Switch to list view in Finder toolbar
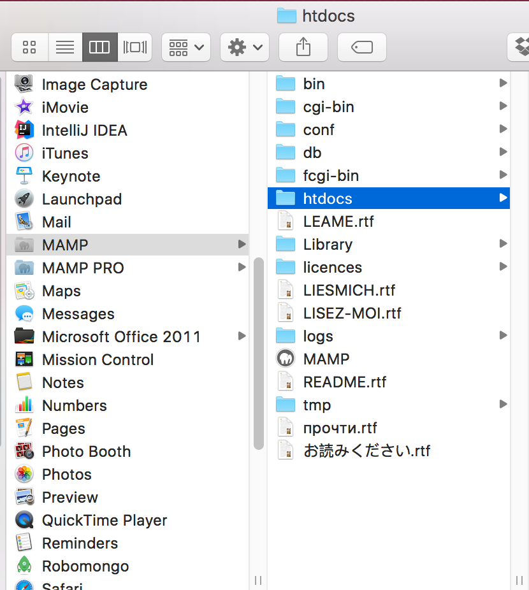 (x=65, y=47)
